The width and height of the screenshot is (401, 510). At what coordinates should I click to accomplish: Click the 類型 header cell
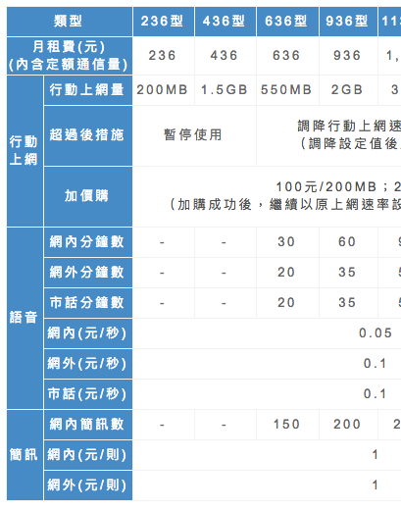tap(70, 22)
